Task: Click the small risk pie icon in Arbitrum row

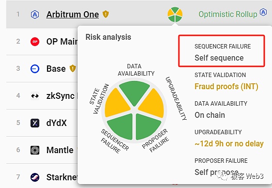Action: (175, 15)
